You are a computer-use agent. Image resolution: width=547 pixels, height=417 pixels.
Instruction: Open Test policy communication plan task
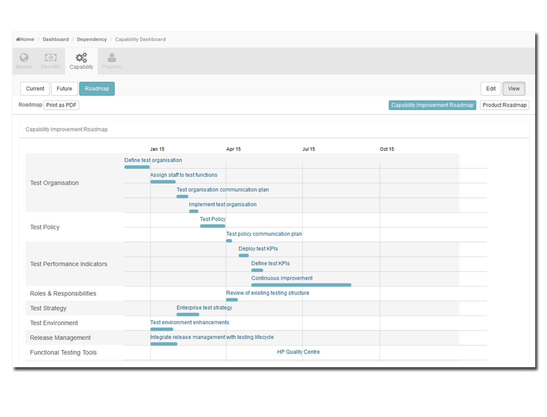point(264,234)
